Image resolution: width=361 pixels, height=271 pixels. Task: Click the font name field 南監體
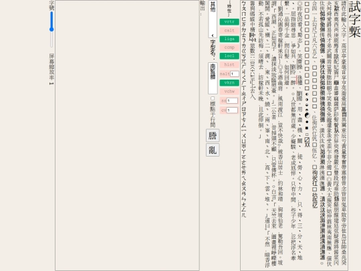pos(213,78)
